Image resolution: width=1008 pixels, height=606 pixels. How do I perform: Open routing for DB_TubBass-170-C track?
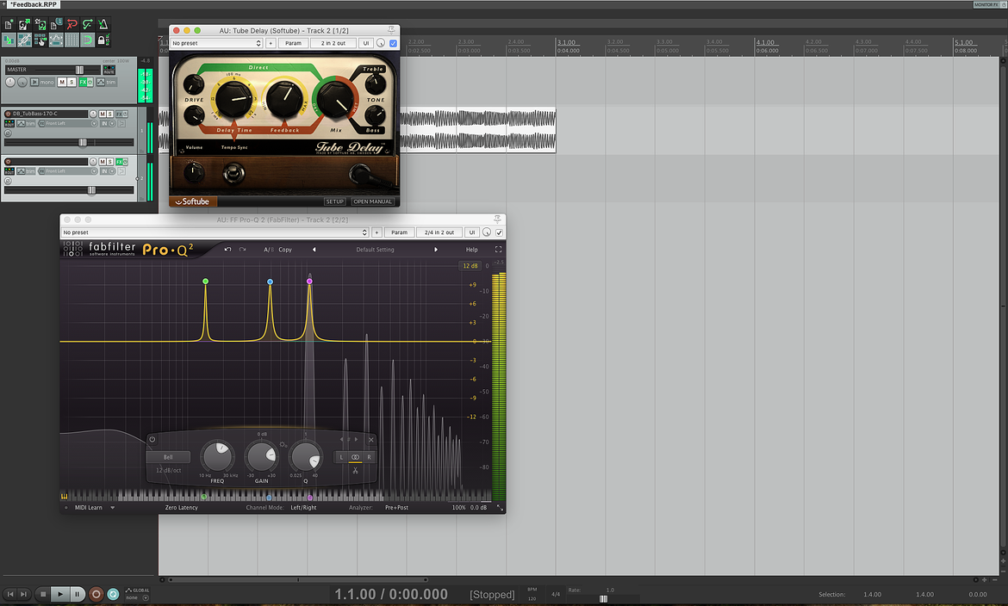9,123
